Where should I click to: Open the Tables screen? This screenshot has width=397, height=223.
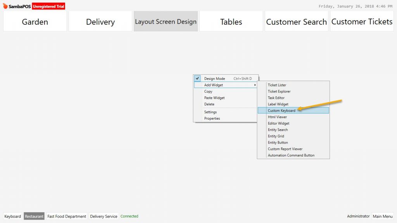coord(231,21)
